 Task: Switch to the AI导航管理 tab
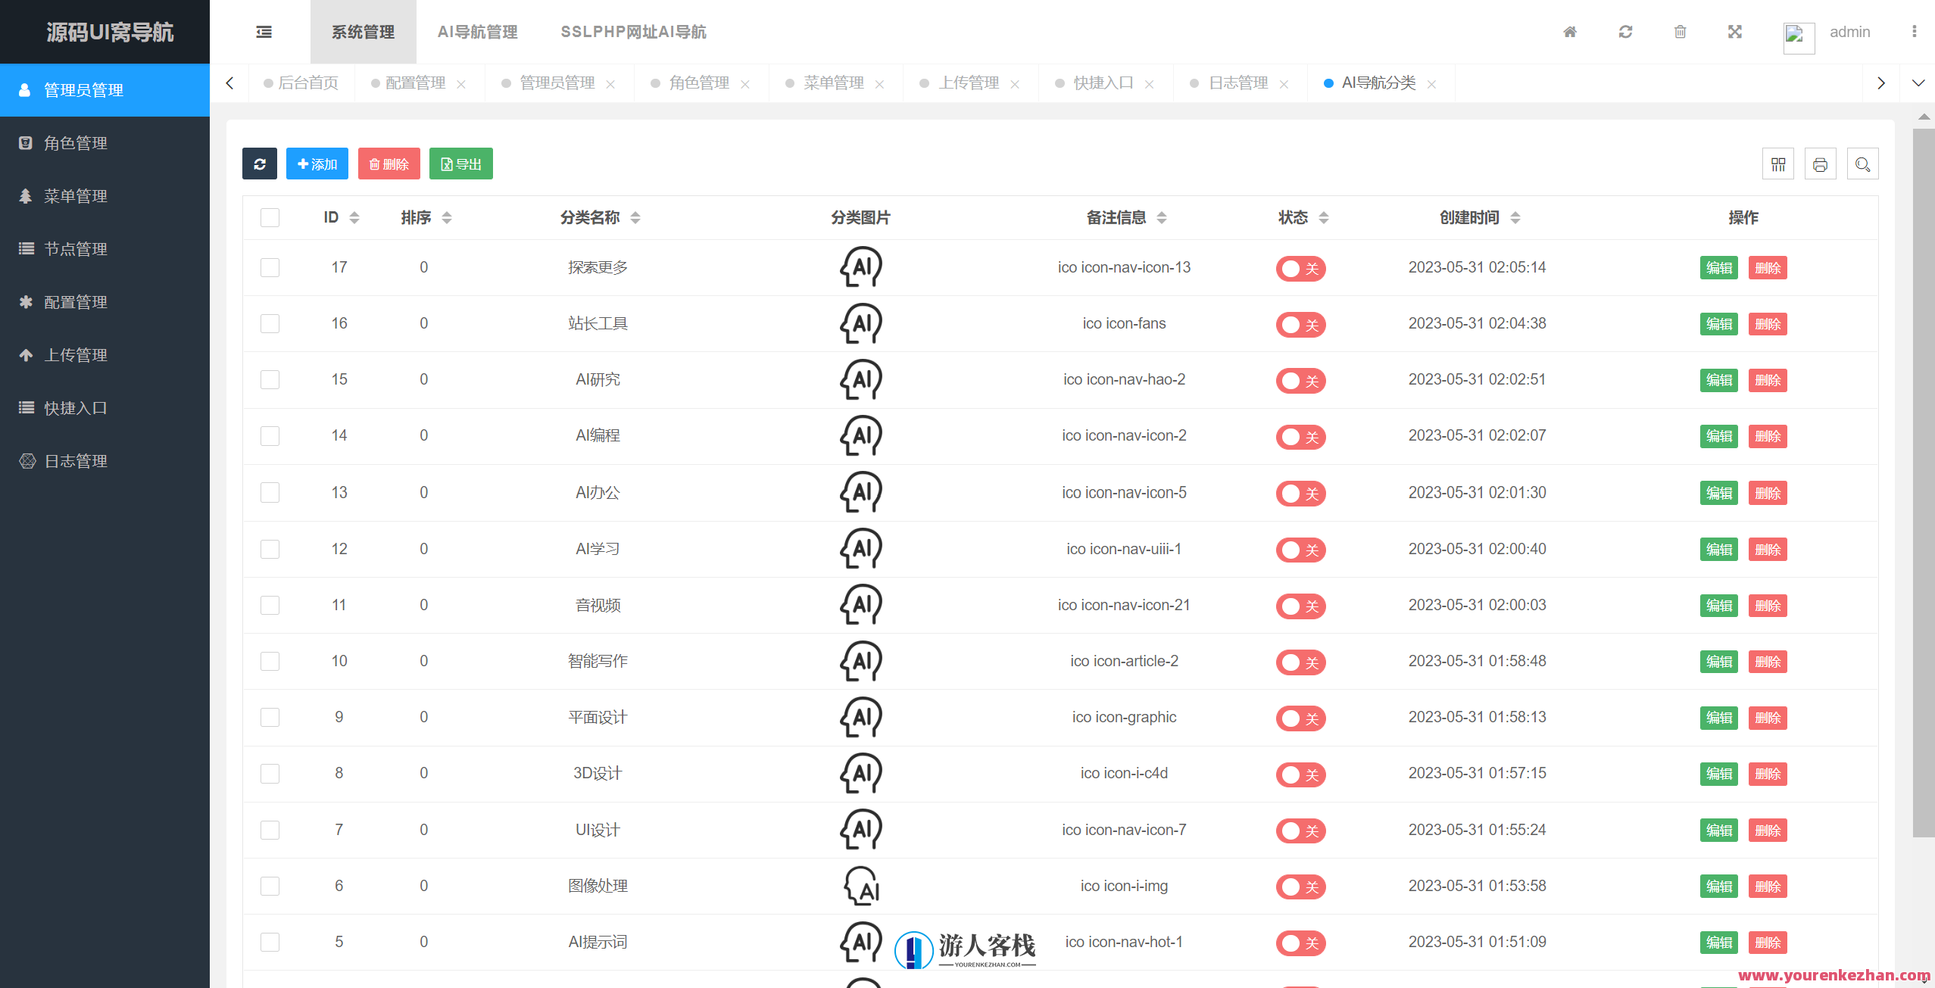tap(477, 32)
